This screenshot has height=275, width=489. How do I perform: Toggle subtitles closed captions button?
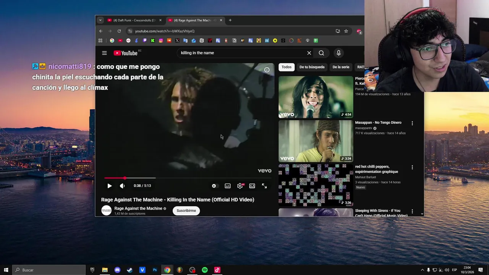228,186
